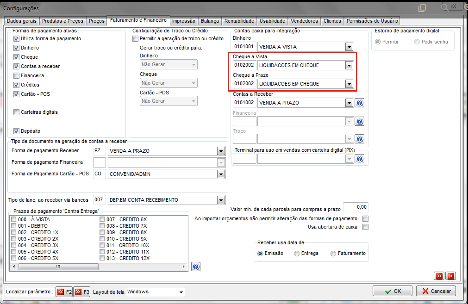Click red double-left arrow above Cancelar
Viewport: 468px width, 304px height.
click(439, 276)
